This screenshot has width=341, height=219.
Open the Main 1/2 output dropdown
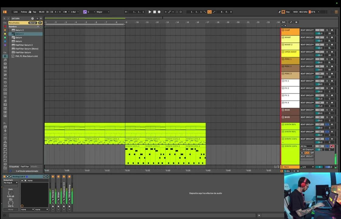[307, 167]
